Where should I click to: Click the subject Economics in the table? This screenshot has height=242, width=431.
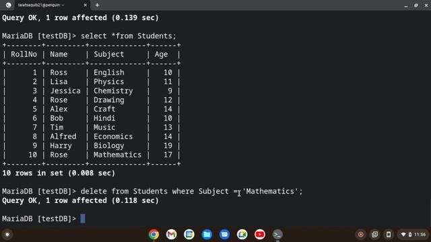click(113, 136)
